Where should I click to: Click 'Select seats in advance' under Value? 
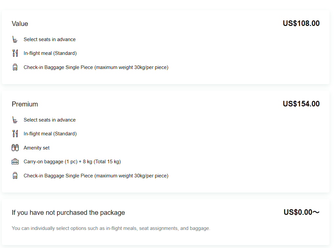coord(50,39)
